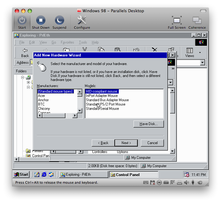Switch to Control Panel taskbar button
Image resolution: width=221 pixels, height=203 pixels.
(134, 174)
